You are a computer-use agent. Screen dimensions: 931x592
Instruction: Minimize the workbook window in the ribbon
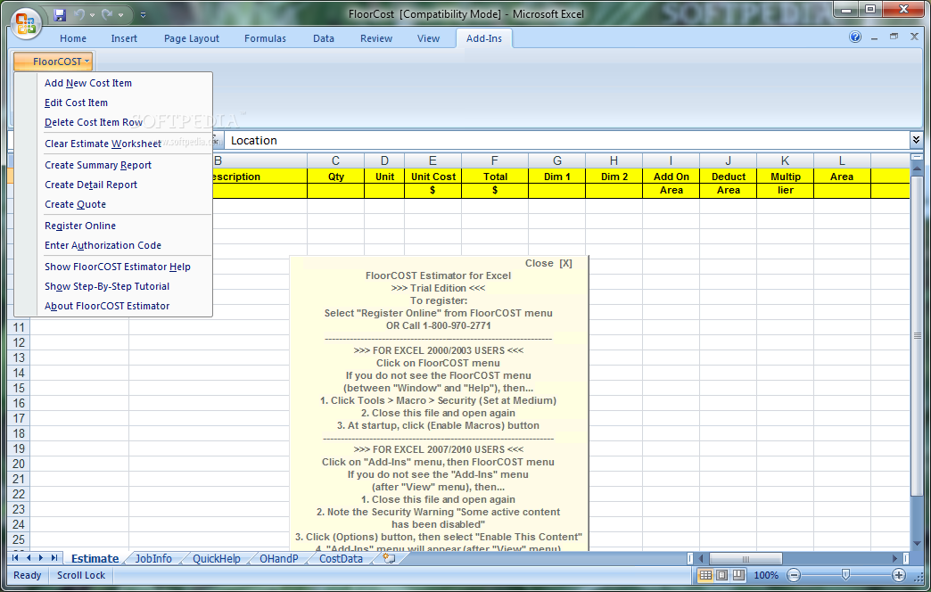coord(875,37)
